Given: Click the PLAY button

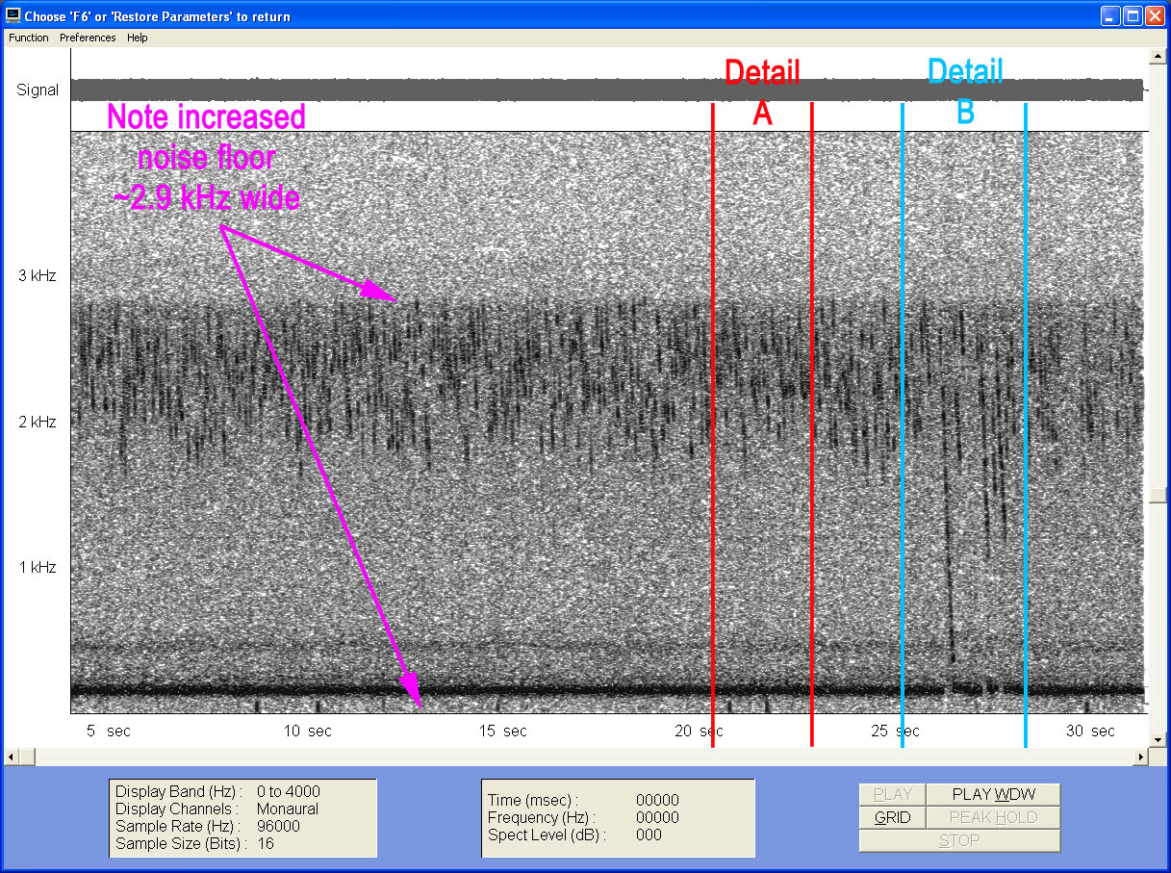Looking at the screenshot, I should click(892, 794).
